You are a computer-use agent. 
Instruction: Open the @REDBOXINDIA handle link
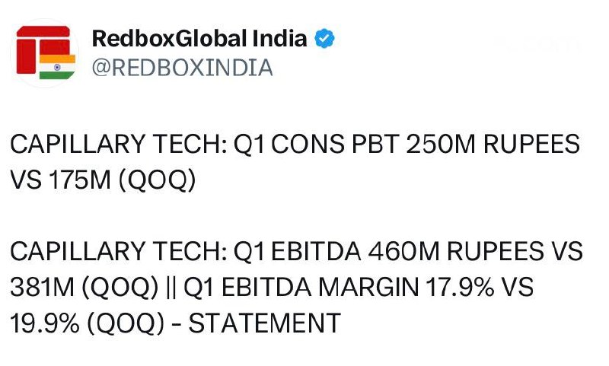(182, 68)
